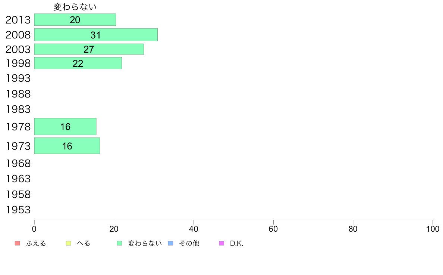Image resolution: width=443 pixels, height=275 pixels.
Task: Select the 2008 bar showing 31
Action: (96, 35)
